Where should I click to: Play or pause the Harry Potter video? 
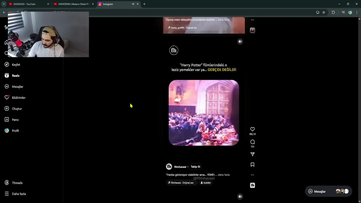[204, 113]
